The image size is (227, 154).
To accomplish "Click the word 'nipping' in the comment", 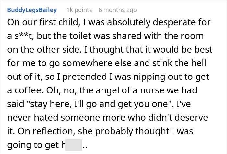I will point(149,77).
